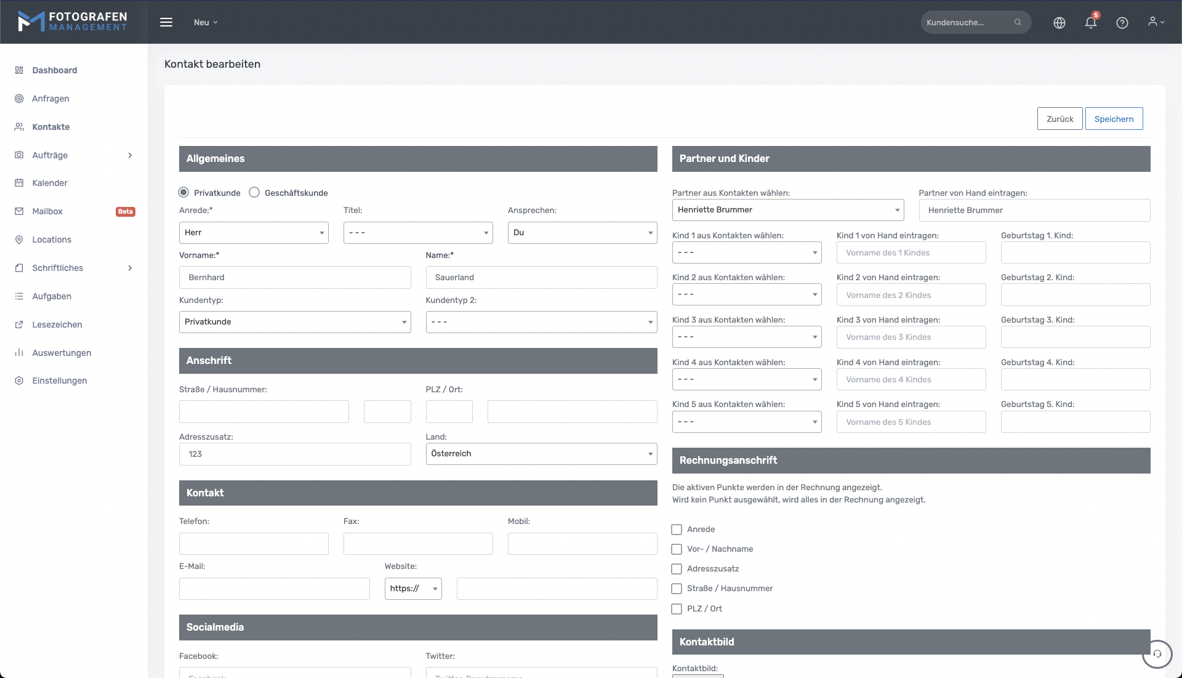Click the Vorname field containing Bernhard
Viewport: 1182px width, 678px height.
tap(294, 278)
